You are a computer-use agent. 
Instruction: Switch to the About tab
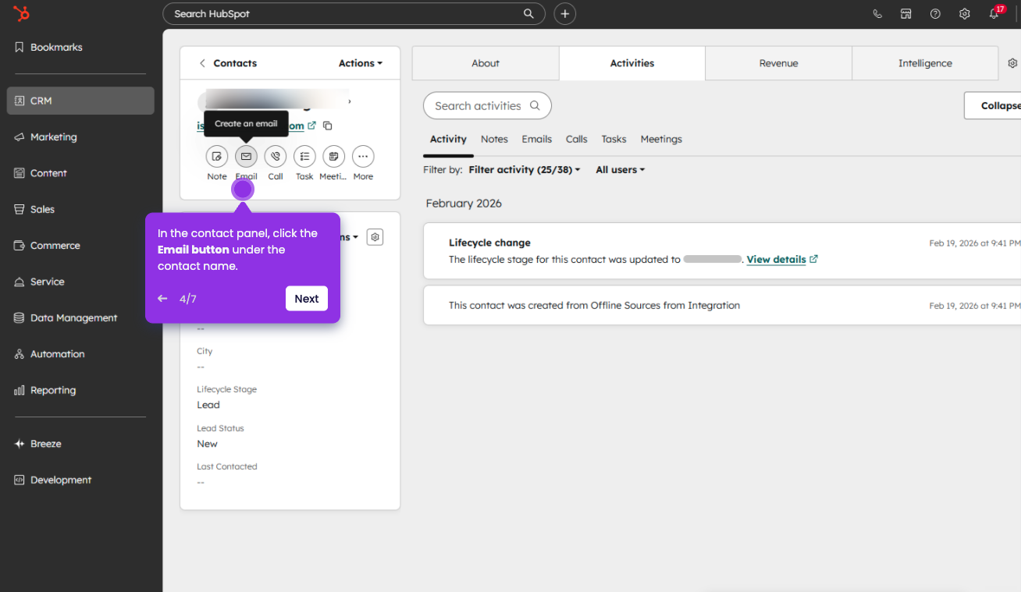coord(486,63)
